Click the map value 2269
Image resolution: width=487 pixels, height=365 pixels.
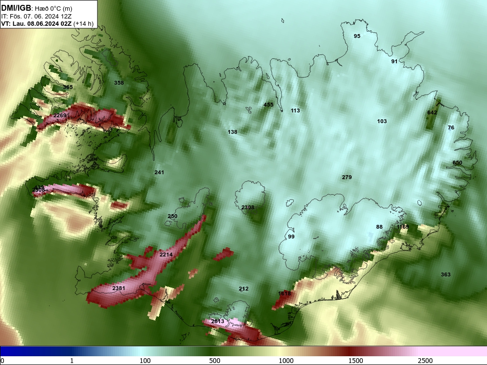59,115
